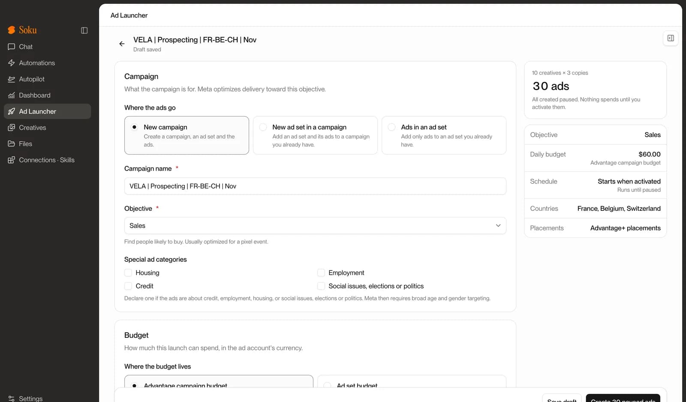The image size is (686, 402).
Task: Go back using the left arrow
Action: tap(122, 44)
